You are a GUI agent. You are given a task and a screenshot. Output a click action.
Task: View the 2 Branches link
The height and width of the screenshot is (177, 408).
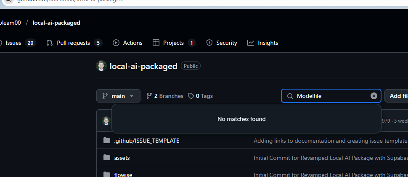tap(165, 96)
